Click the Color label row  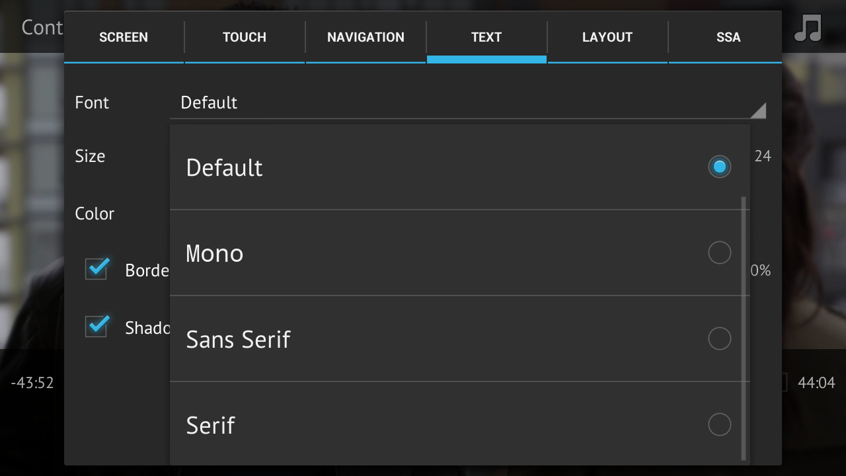[95, 214]
